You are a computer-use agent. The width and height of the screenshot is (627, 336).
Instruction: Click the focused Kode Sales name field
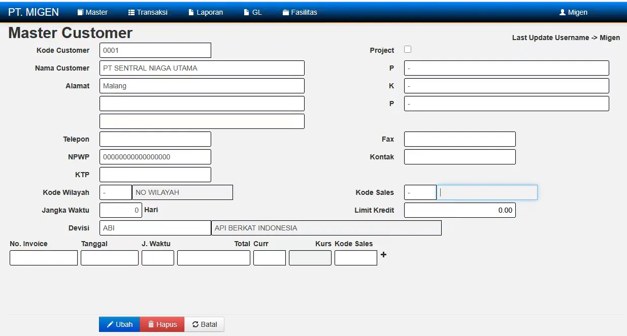[487, 192]
